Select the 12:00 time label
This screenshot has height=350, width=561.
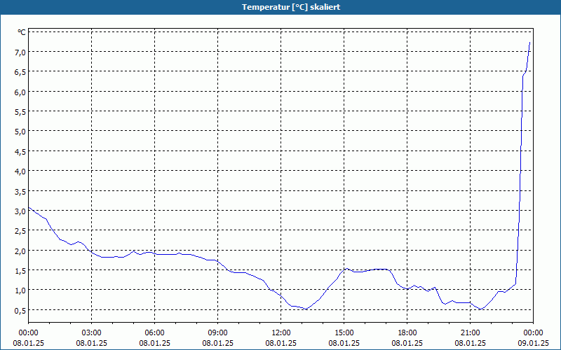coord(281,333)
